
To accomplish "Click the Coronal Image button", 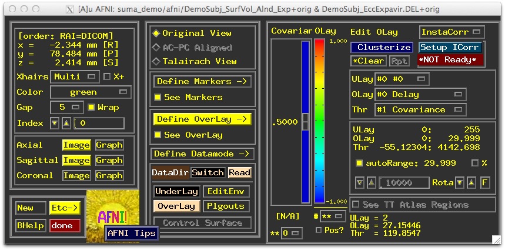I will (76, 175).
